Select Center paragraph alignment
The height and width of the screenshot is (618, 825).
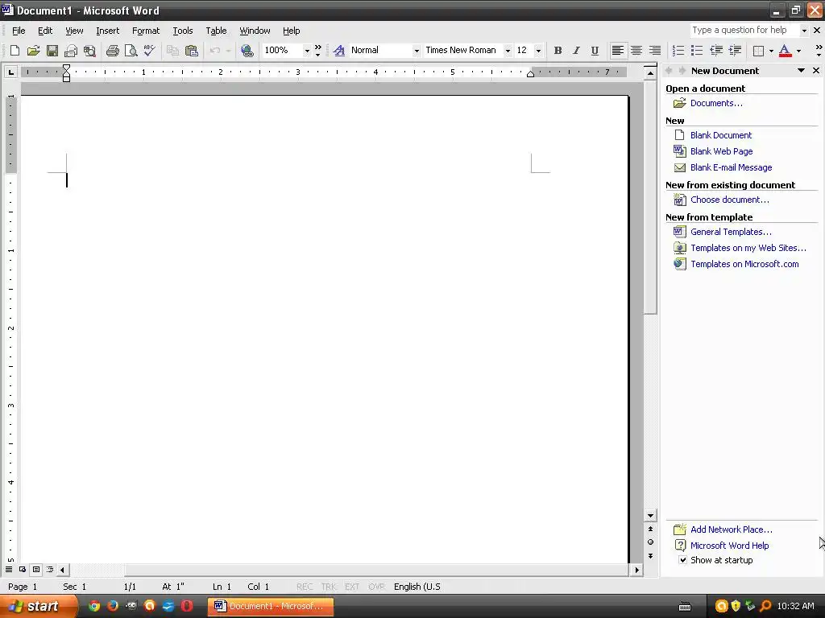[x=636, y=51]
